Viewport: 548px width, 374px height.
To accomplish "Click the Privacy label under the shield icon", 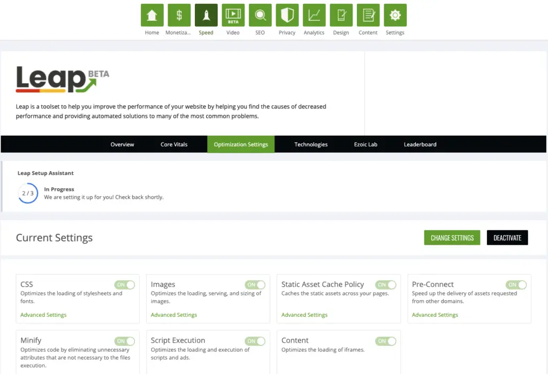I will (x=287, y=33).
